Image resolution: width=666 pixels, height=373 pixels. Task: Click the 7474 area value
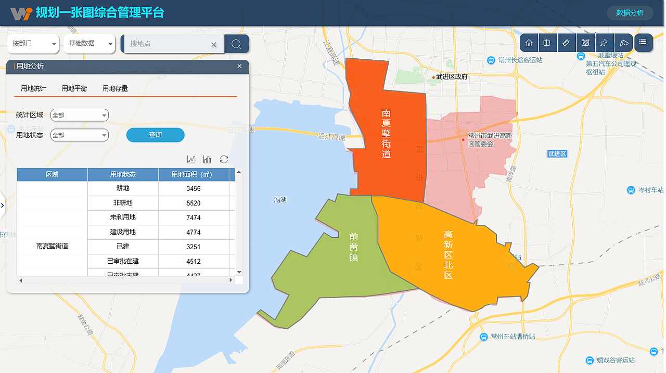click(x=194, y=217)
